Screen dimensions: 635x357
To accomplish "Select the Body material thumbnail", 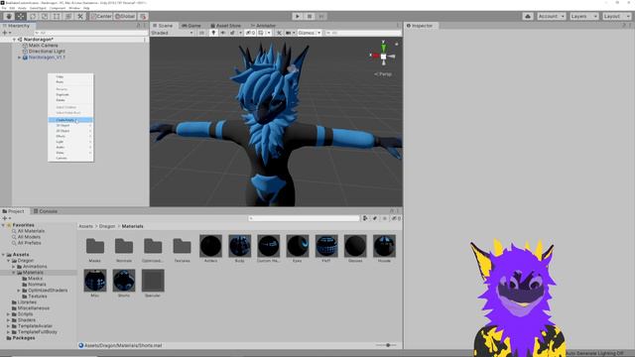I will (x=239, y=246).
